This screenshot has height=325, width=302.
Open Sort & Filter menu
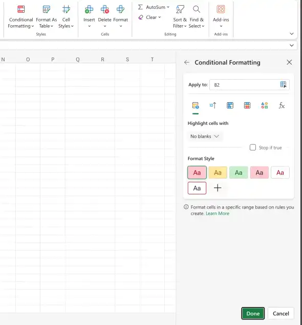pos(180,17)
